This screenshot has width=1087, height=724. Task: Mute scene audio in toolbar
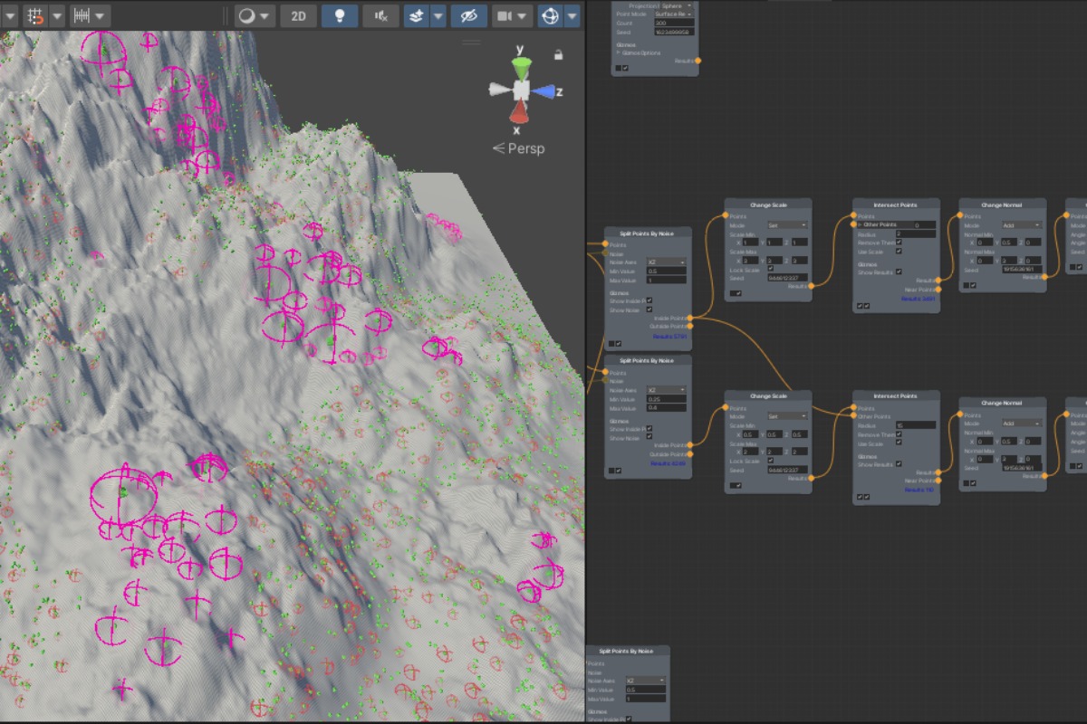380,16
